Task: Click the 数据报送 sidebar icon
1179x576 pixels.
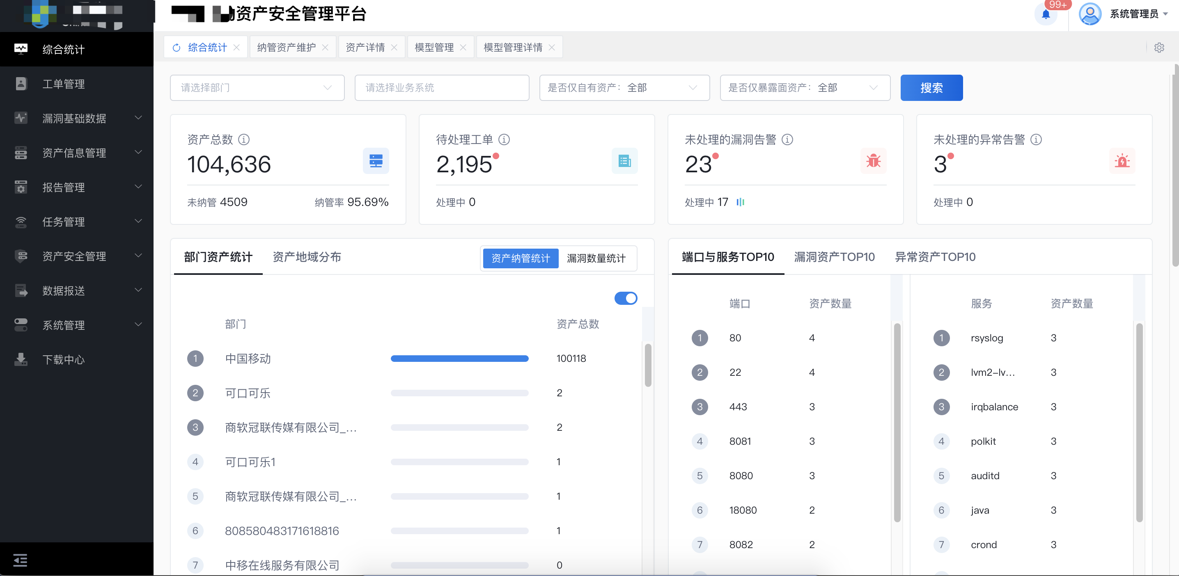Action: tap(21, 290)
